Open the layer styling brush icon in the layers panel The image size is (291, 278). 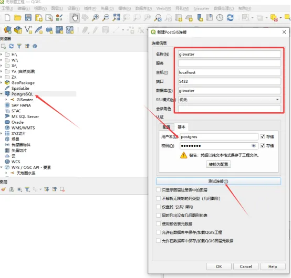click(3, 189)
